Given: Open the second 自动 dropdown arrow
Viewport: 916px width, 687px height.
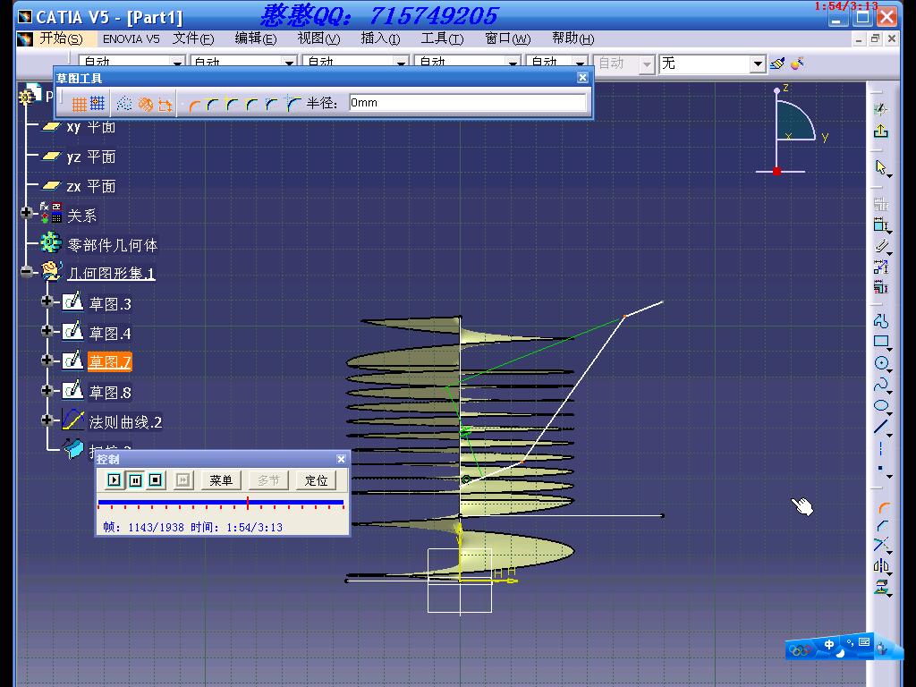Looking at the screenshot, I should click(x=289, y=63).
